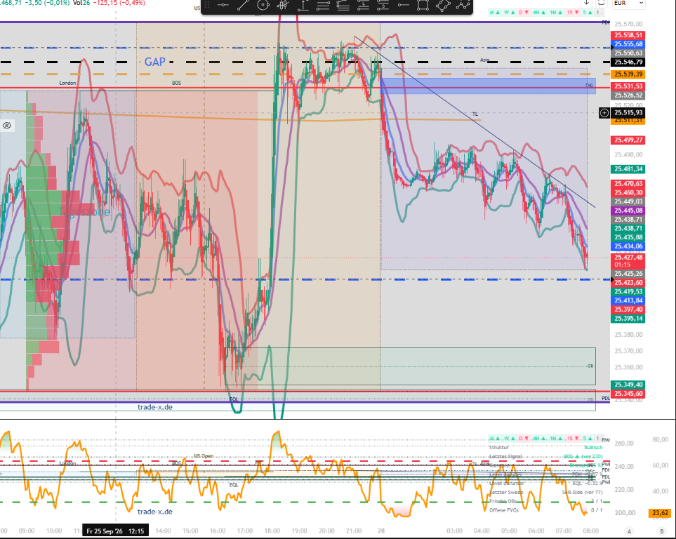Image resolution: width=676 pixels, height=539 pixels.
Task: Grab the drawing toolbar drag handle
Action: point(207,5)
